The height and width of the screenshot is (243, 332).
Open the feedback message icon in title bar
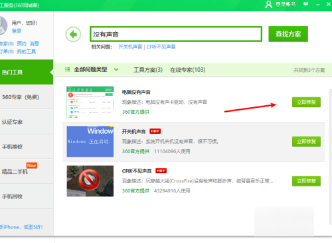coord(305,4)
